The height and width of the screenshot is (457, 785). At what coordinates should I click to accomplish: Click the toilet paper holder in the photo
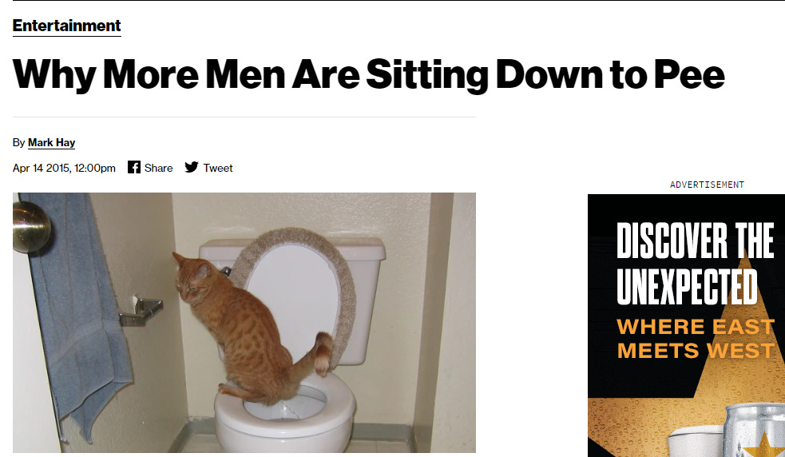[x=141, y=311]
